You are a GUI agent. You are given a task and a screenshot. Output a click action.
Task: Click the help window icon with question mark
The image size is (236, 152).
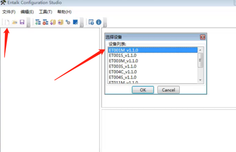pyautogui.click(x=91, y=22)
